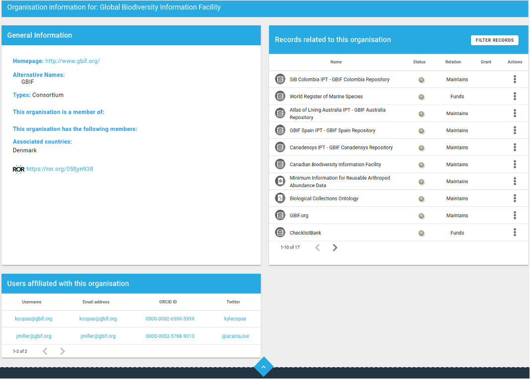The width and height of the screenshot is (530, 379).
Task: Click the ROR logo icon
Action: [x=18, y=169]
